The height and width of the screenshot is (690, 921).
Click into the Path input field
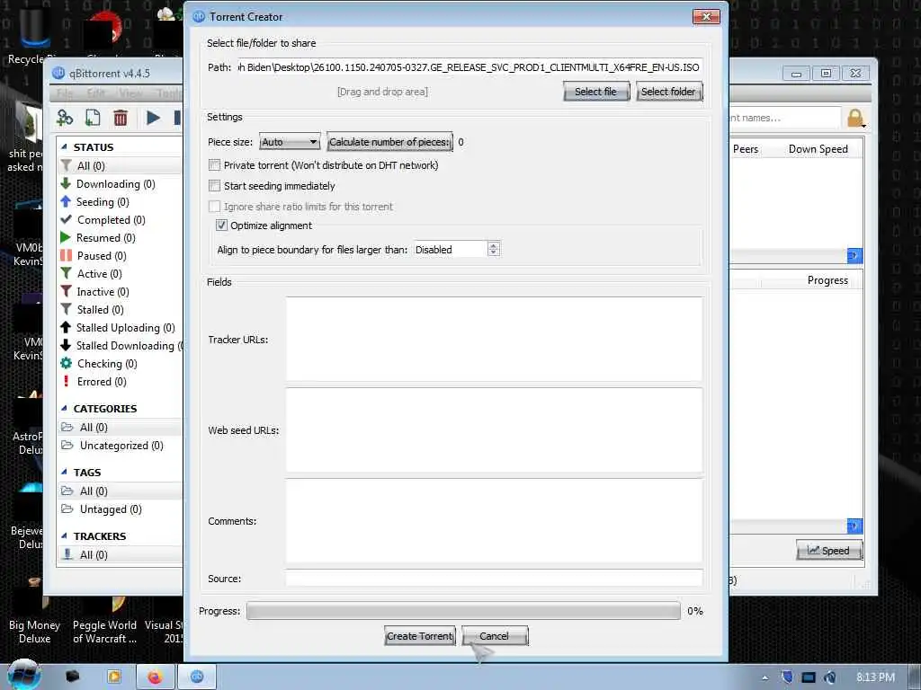click(x=469, y=67)
